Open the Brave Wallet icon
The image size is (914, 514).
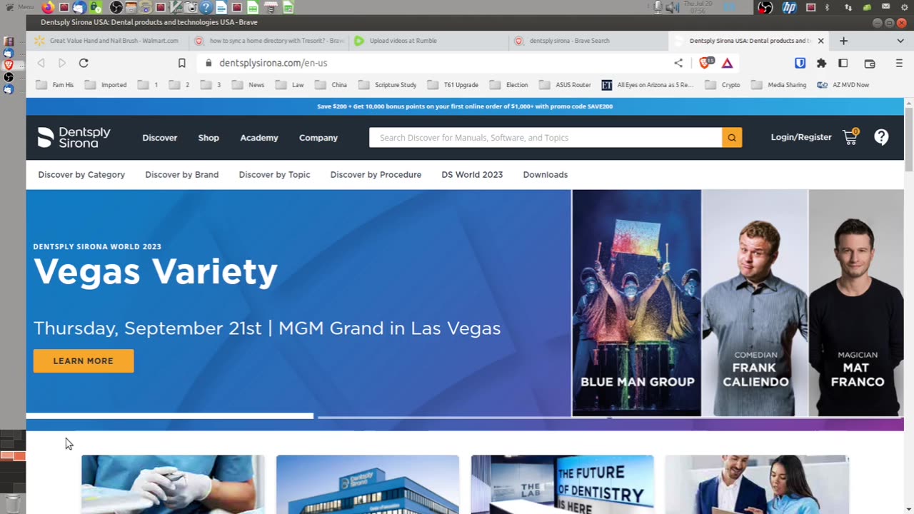tap(870, 63)
